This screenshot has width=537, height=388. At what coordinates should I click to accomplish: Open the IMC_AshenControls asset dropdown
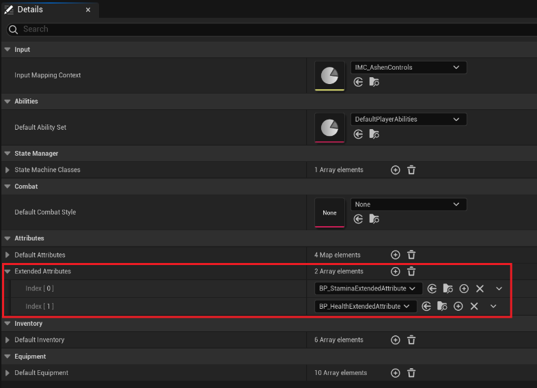click(409, 68)
